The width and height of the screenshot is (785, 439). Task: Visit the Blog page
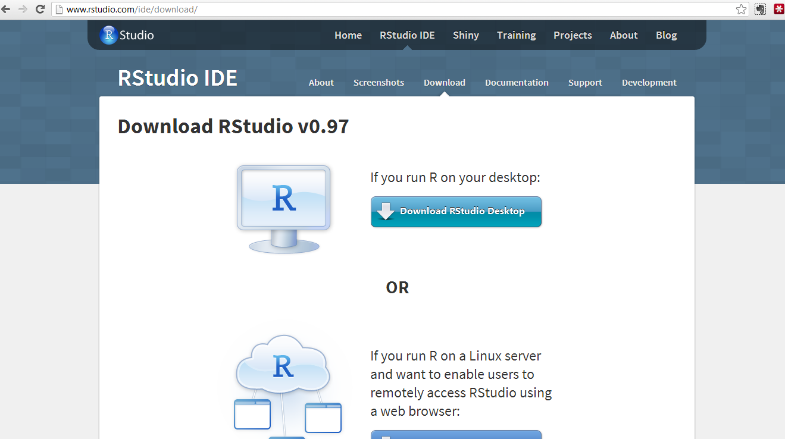(666, 35)
